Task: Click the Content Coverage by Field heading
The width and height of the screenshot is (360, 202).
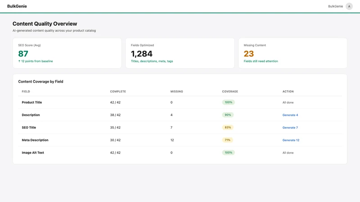Action: [x=40, y=82]
